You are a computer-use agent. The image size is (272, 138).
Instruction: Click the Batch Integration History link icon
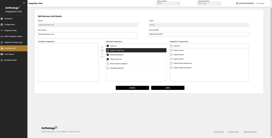pos(2,36)
